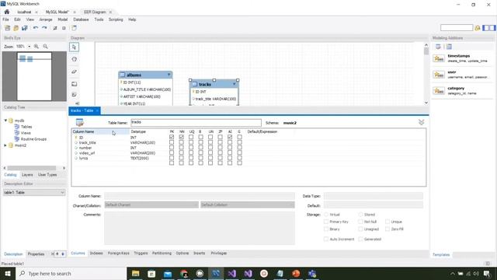The width and height of the screenshot is (497, 280).
Task: Collapse albums table in diagram
Action: (169, 75)
